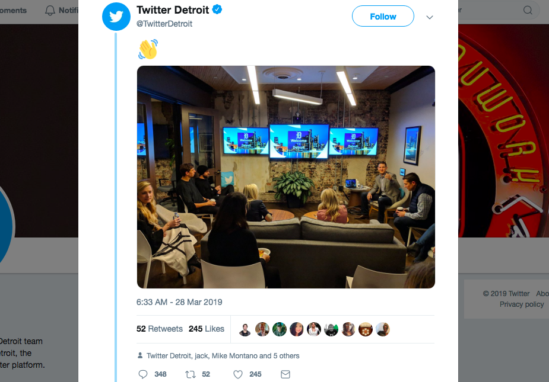The width and height of the screenshot is (549, 382).
Task: Retweet using the retweet arrows icon
Action: tap(191, 374)
